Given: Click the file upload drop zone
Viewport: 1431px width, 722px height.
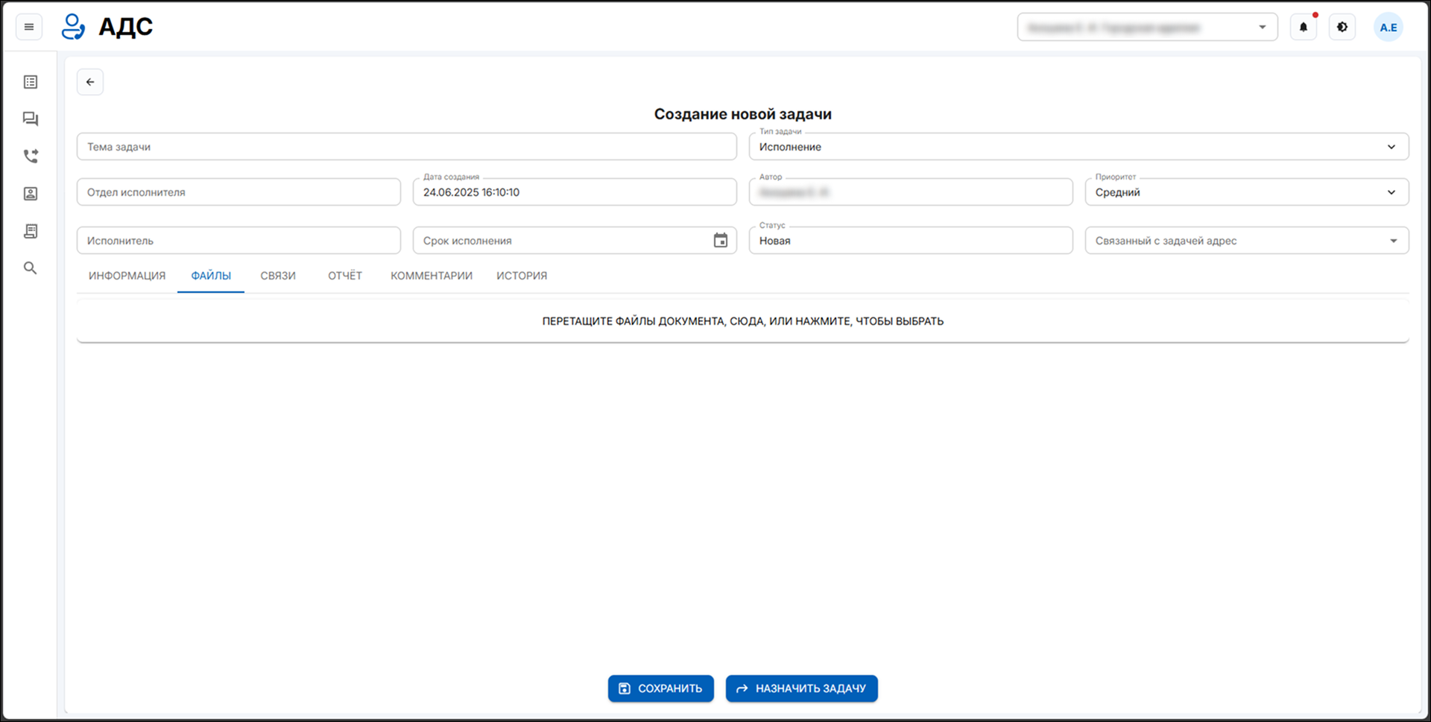Looking at the screenshot, I should tap(742, 321).
